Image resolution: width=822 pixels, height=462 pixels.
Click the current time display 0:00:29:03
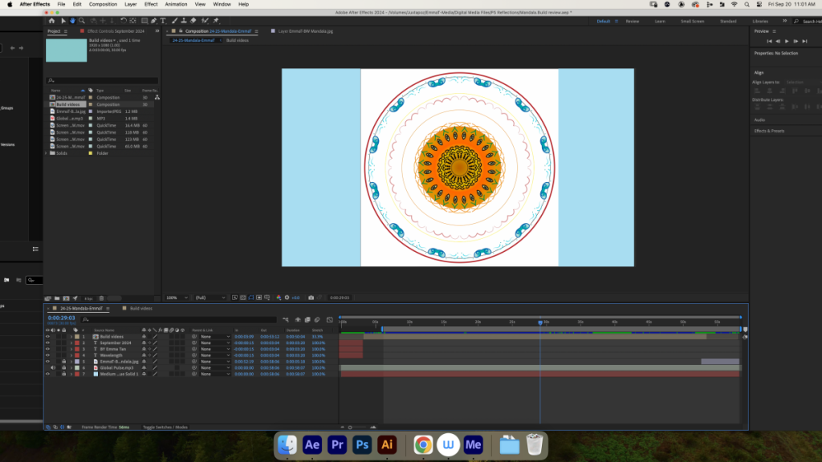coord(61,318)
